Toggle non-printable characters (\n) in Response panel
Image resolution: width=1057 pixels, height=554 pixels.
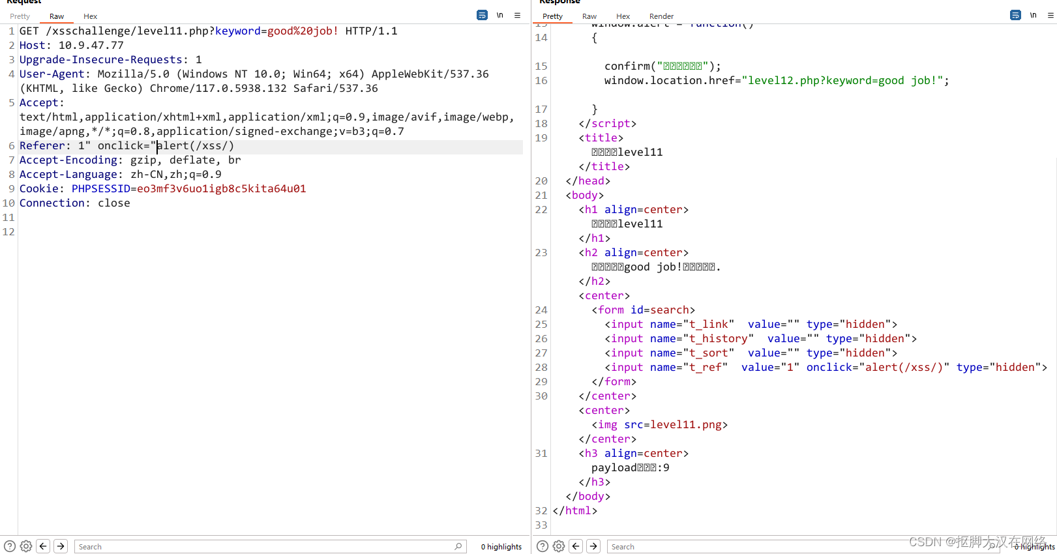(x=1034, y=15)
